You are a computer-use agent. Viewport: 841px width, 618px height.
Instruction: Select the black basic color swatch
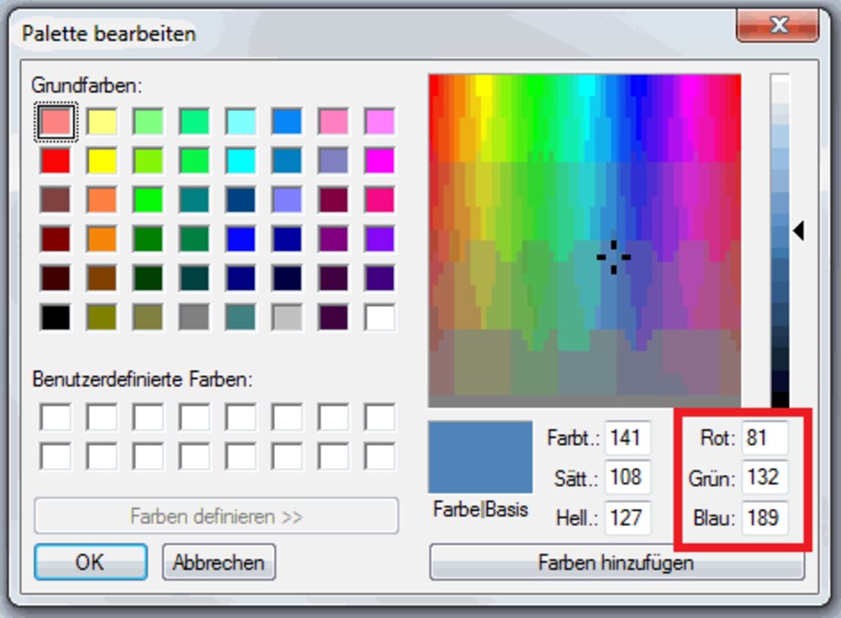click(x=55, y=318)
